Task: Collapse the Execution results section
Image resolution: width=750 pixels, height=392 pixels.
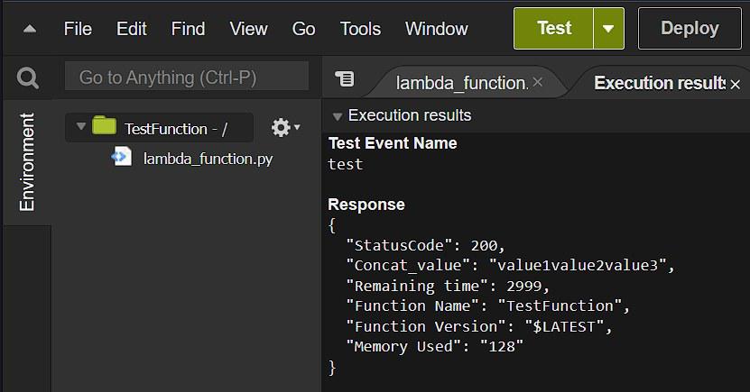Action: [x=338, y=116]
